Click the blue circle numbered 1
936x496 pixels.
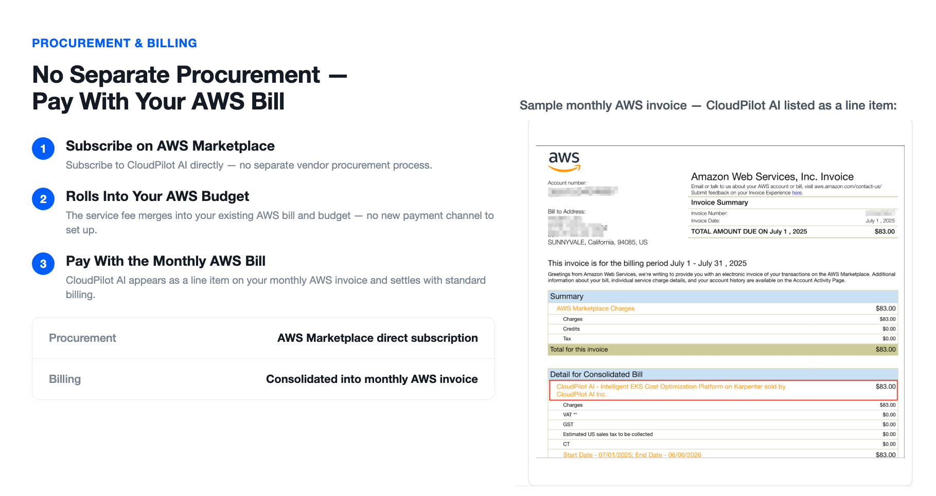point(43,149)
